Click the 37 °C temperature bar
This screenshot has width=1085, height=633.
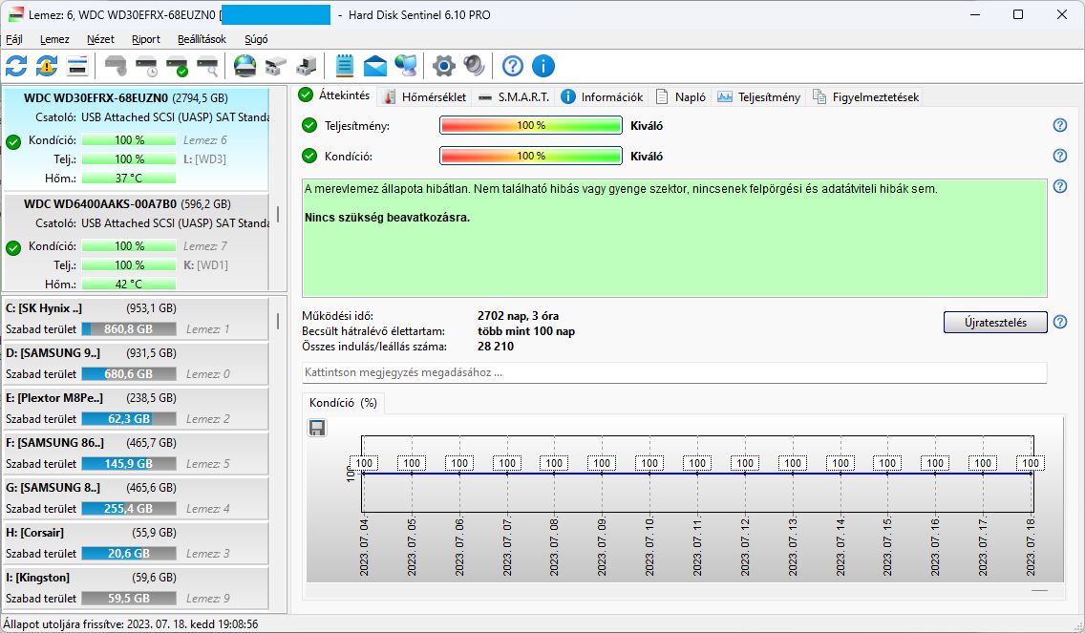129,179
